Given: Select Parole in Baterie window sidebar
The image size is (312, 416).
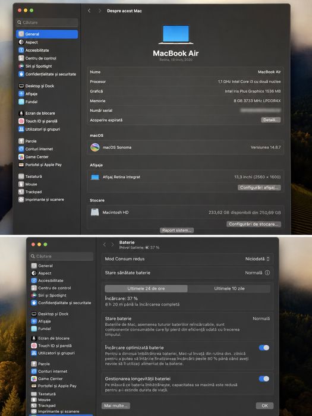Looking at the screenshot, I should (40, 364).
